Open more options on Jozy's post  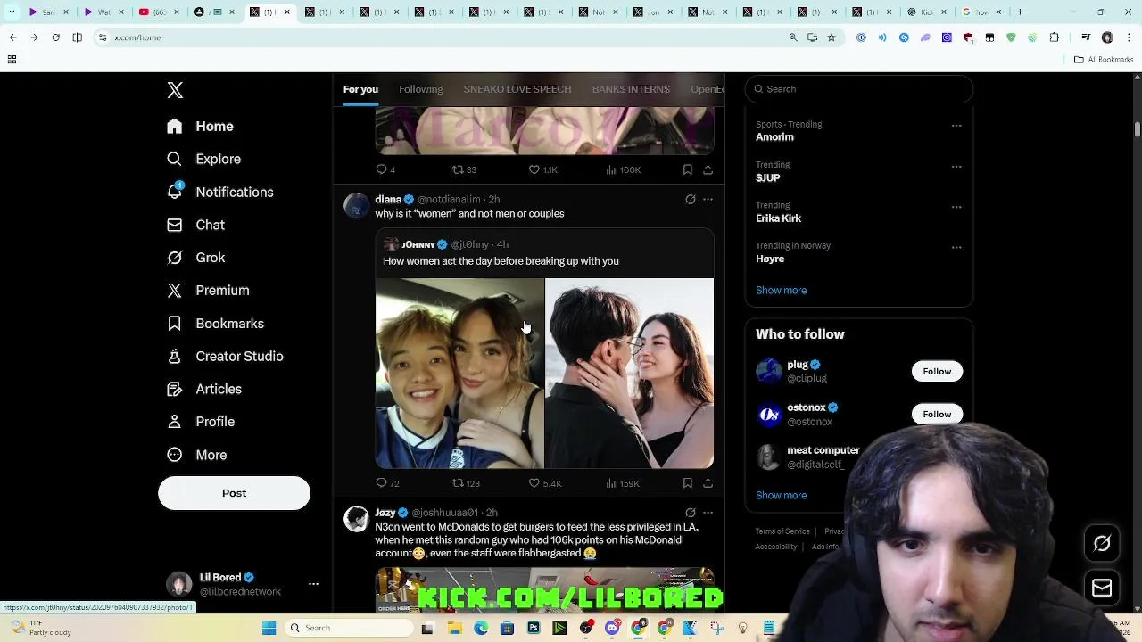708,513
